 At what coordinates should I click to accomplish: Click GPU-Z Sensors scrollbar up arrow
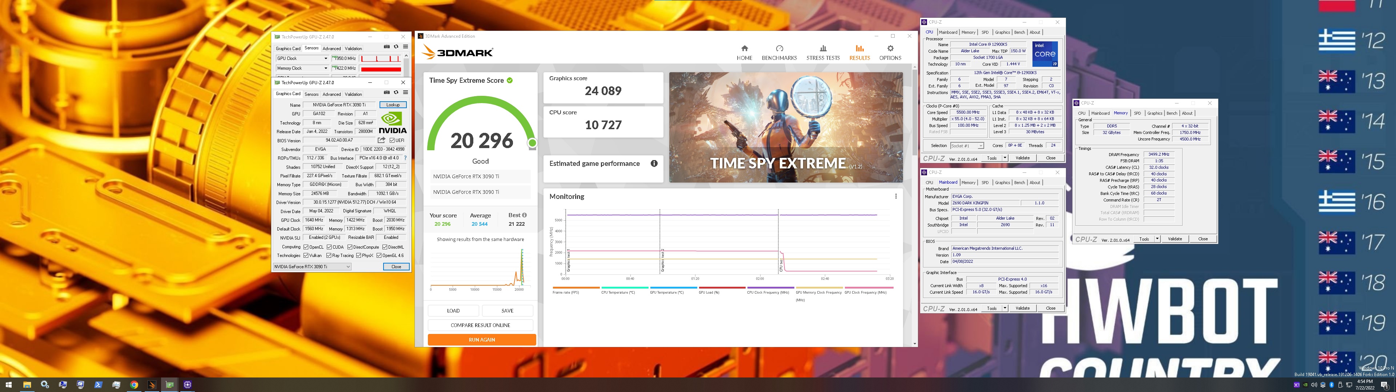coord(406,56)
